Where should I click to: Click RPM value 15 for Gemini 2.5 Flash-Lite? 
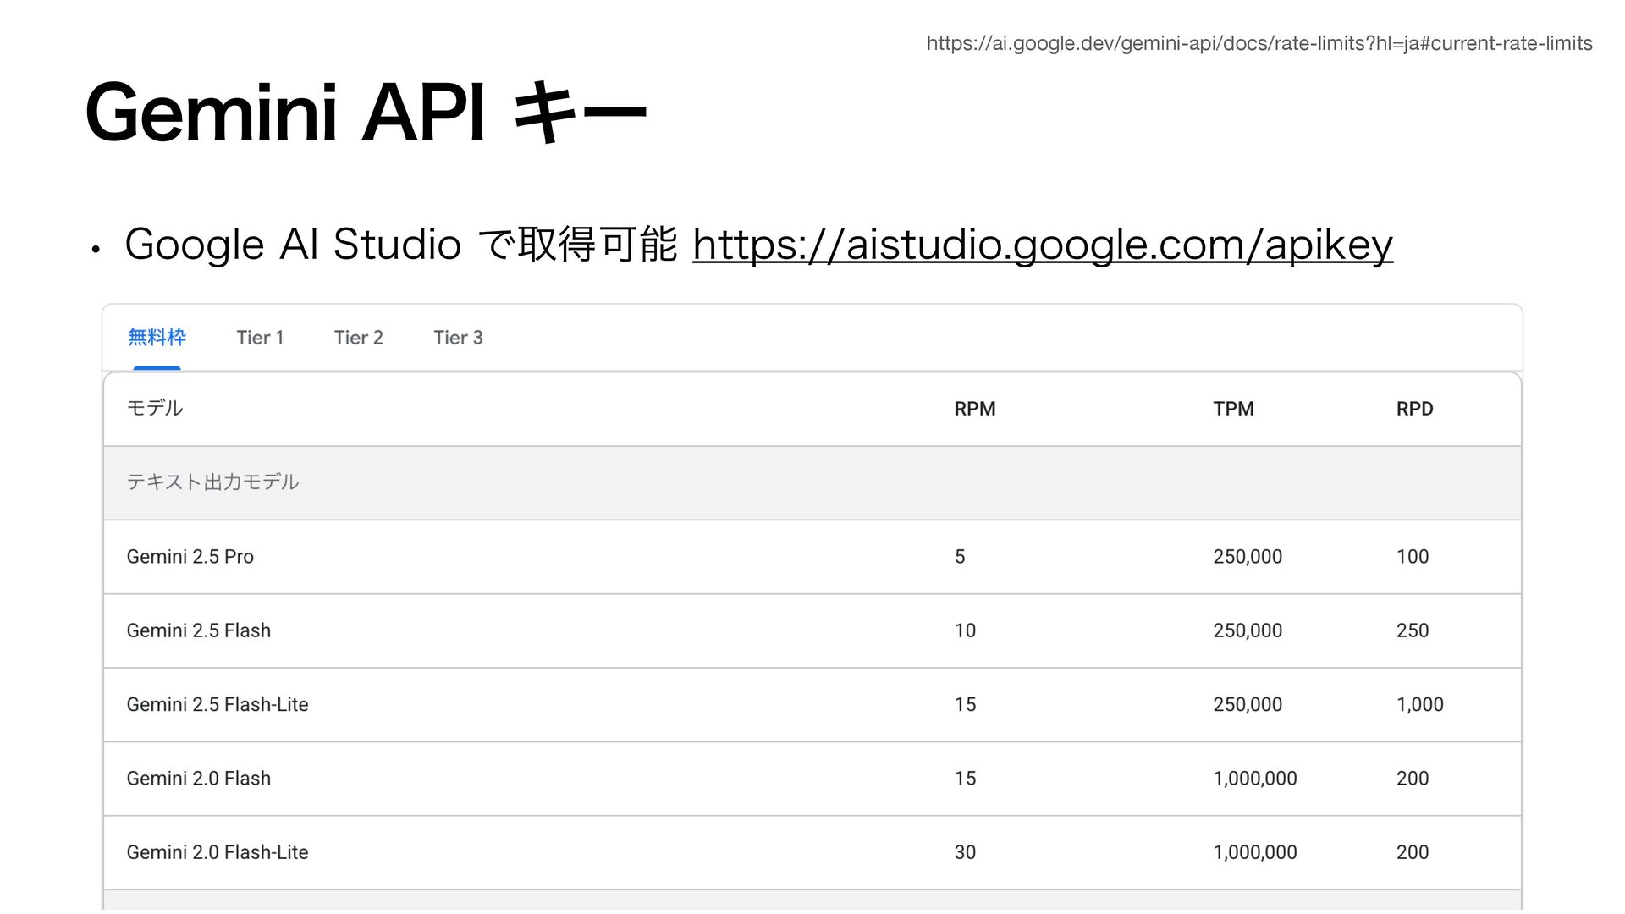tap(965, 704)
